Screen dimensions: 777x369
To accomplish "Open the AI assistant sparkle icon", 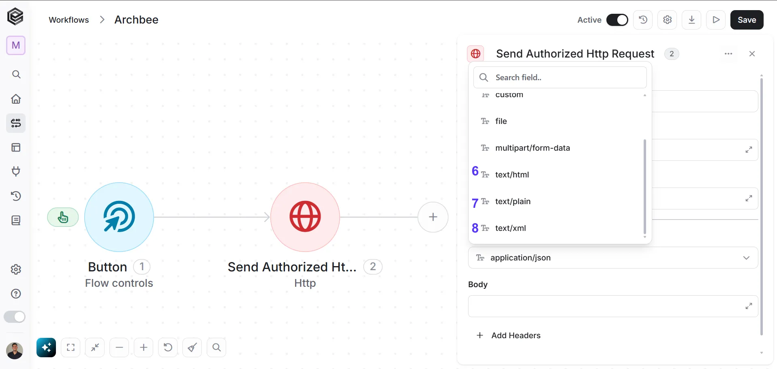I will [x=46, y=348].
